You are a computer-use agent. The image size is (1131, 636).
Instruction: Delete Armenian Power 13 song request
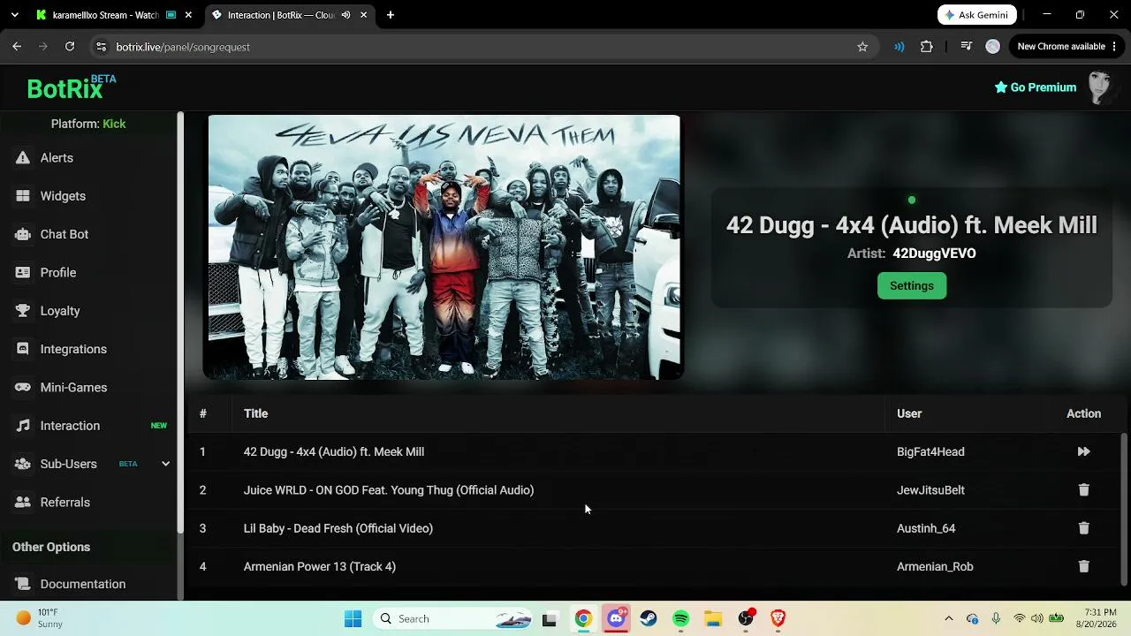(x=1083, y=566)
